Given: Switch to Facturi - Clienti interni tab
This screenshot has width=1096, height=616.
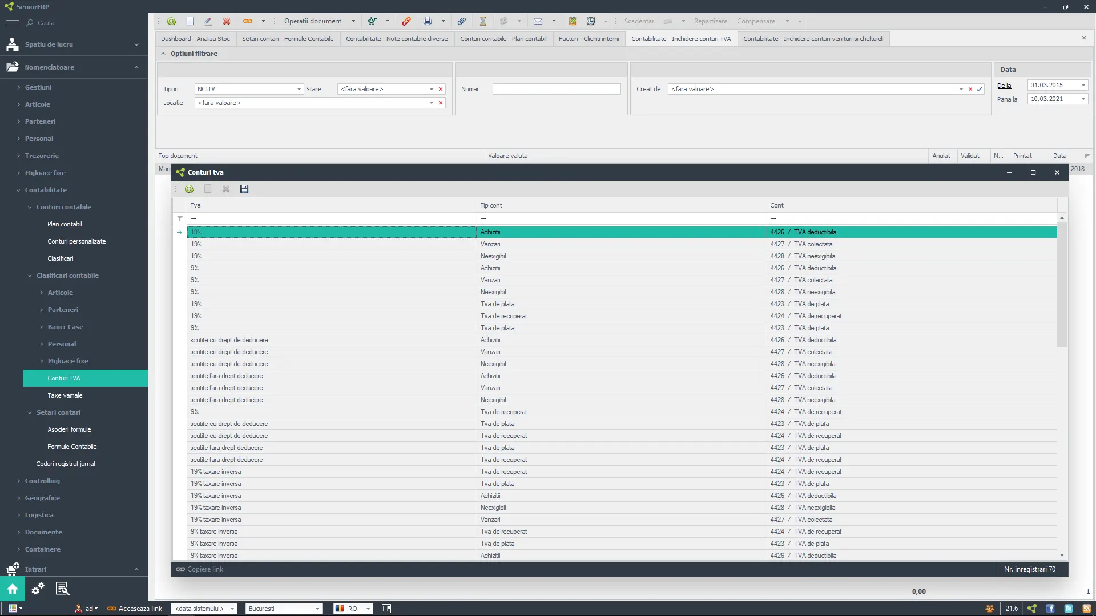Looking at the screenshot, I should click(x=589, y=39).
